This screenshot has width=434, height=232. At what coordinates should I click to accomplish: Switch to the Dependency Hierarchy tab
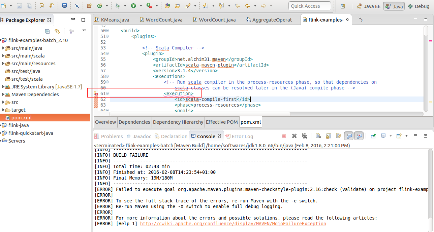coord(178,122)
